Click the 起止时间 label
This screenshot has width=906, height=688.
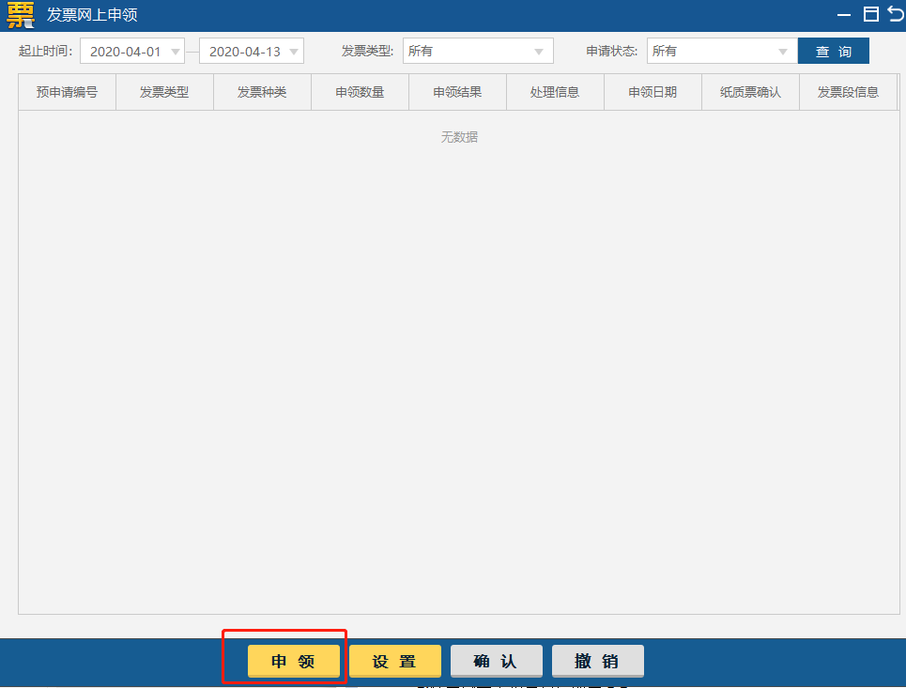(45, 51)
